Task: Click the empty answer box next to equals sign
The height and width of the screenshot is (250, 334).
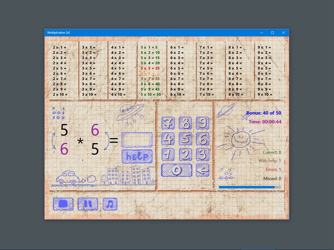Action: click(137, 139)
